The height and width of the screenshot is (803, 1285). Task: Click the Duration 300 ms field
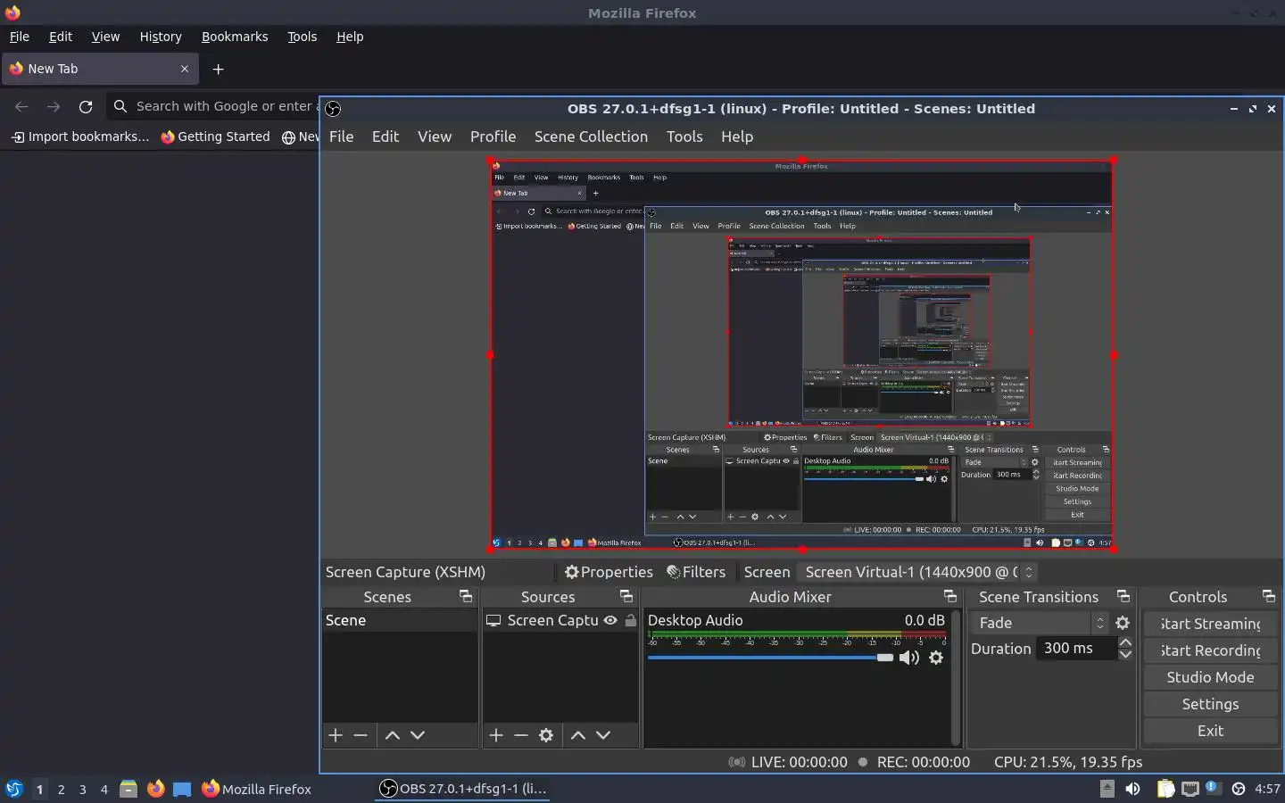(x=1075, y=649)
